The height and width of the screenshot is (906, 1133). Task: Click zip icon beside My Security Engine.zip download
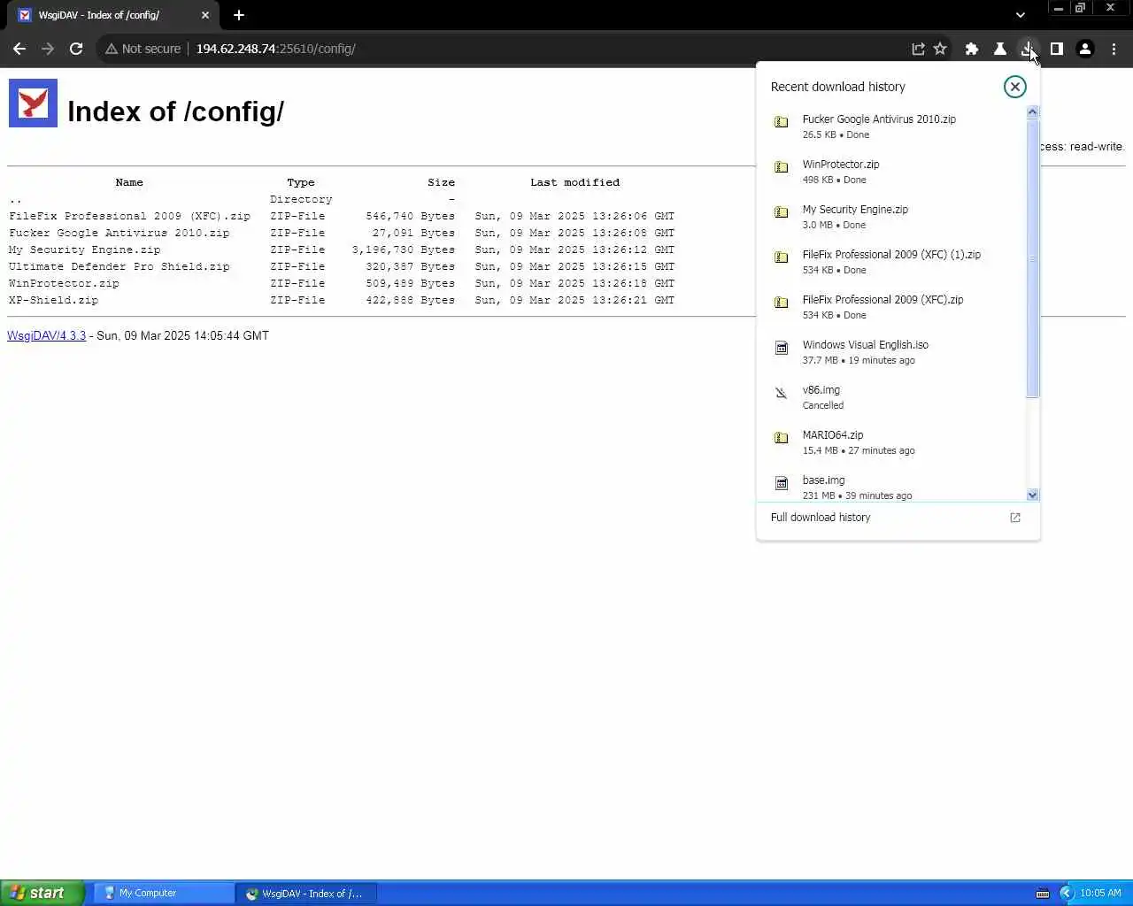coord(782,212)
